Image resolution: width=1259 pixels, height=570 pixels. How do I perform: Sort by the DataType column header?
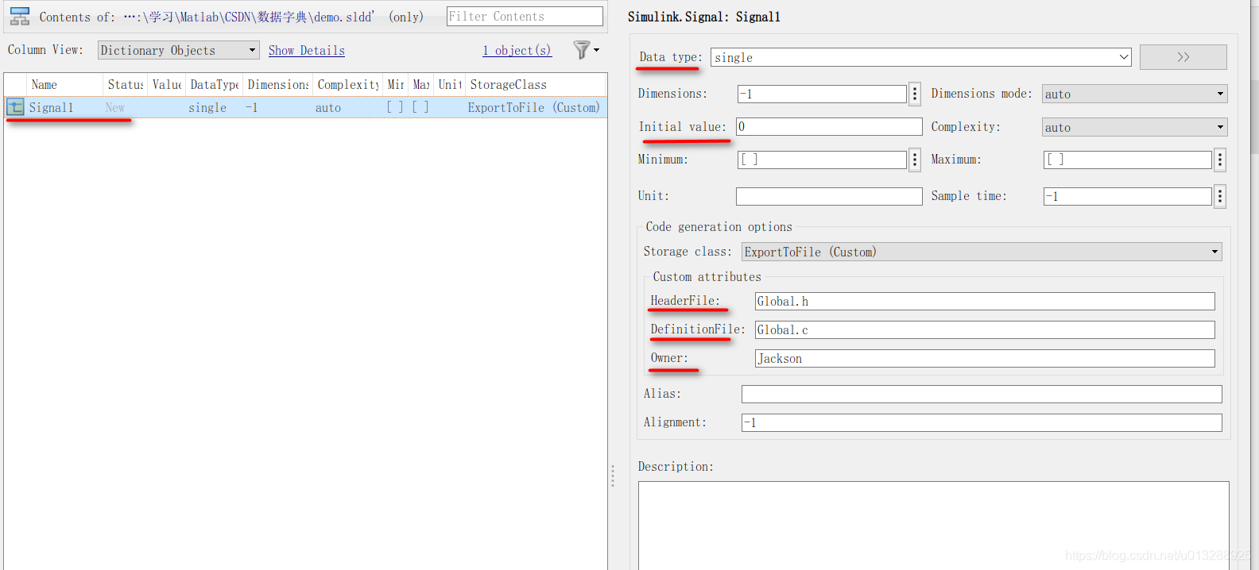click(x=215, y=84)
